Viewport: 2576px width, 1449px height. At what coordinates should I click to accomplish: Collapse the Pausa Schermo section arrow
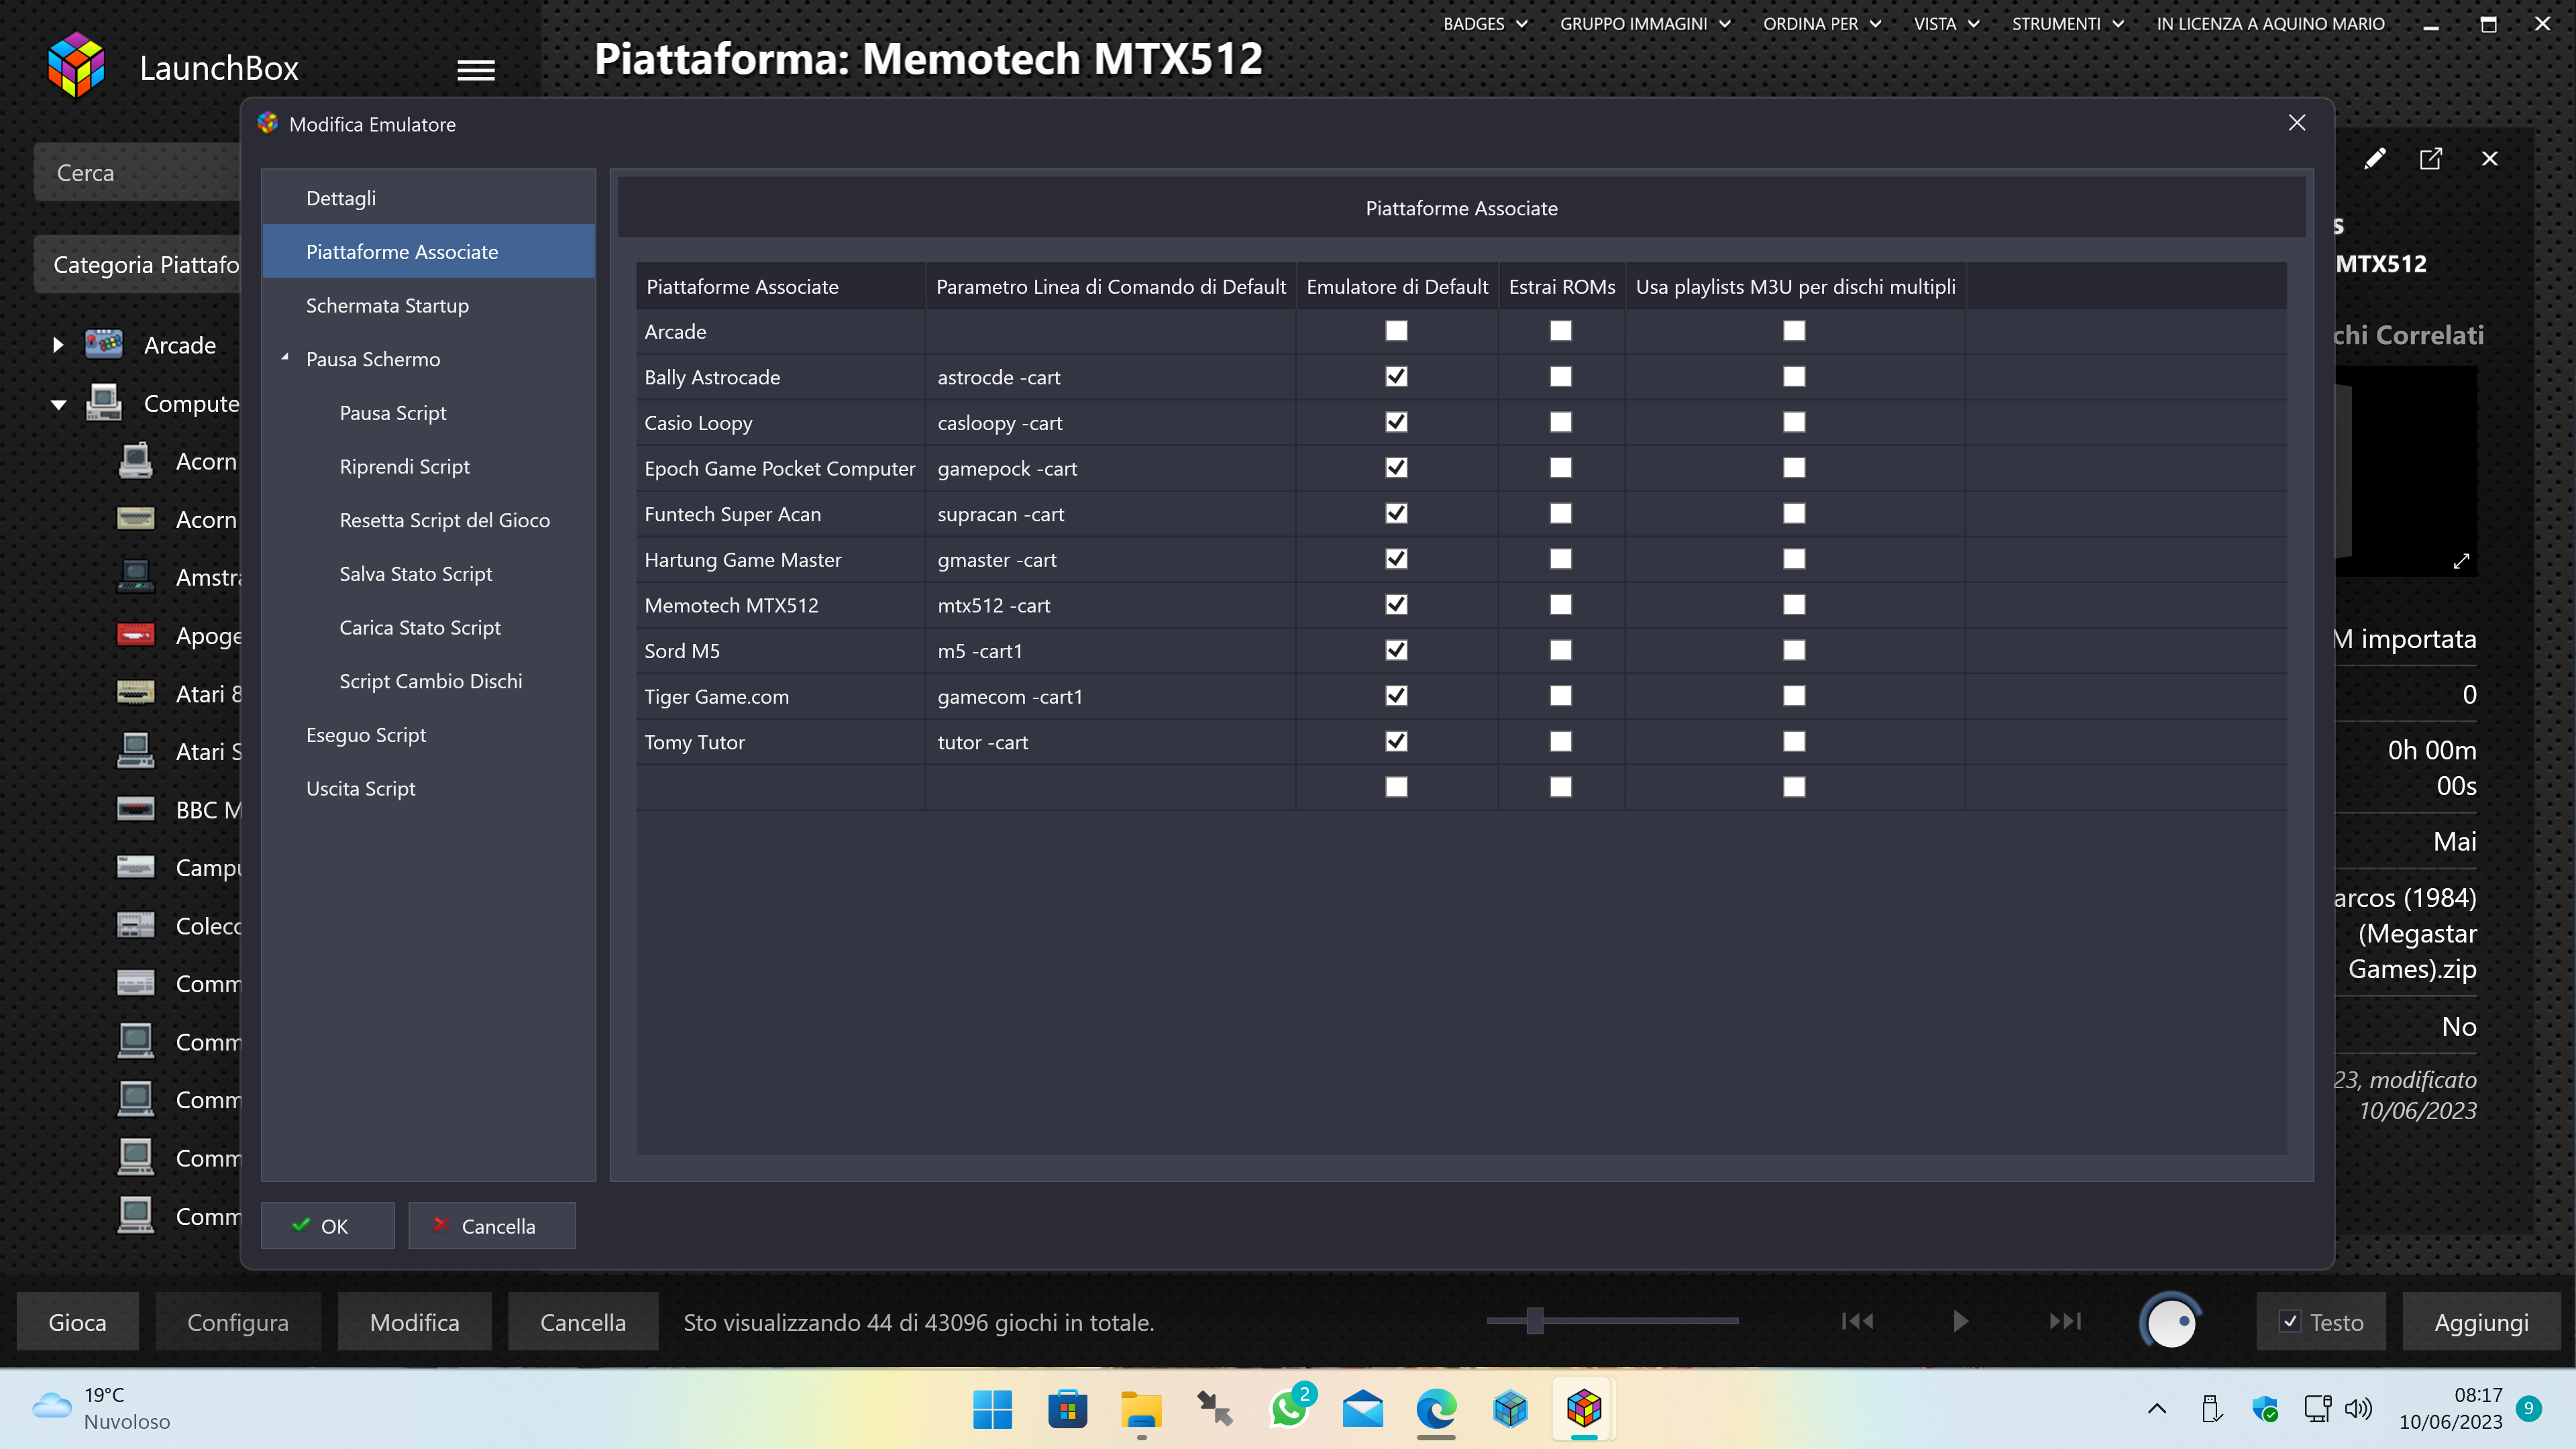(x=285, y=357)
